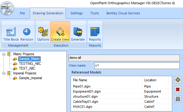
Task: Select the TESTING_ABC project
Action: [x=30, y=64]
